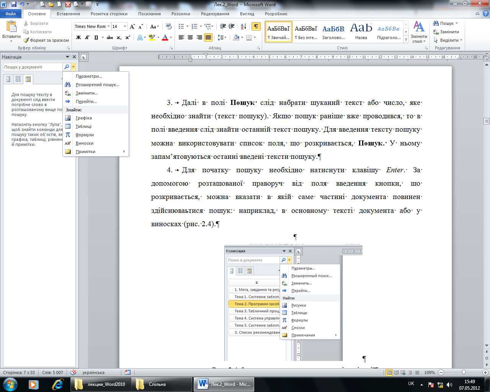Click Пошук у документі search field
The image size is (490, 392).
[x=33, y=67]
